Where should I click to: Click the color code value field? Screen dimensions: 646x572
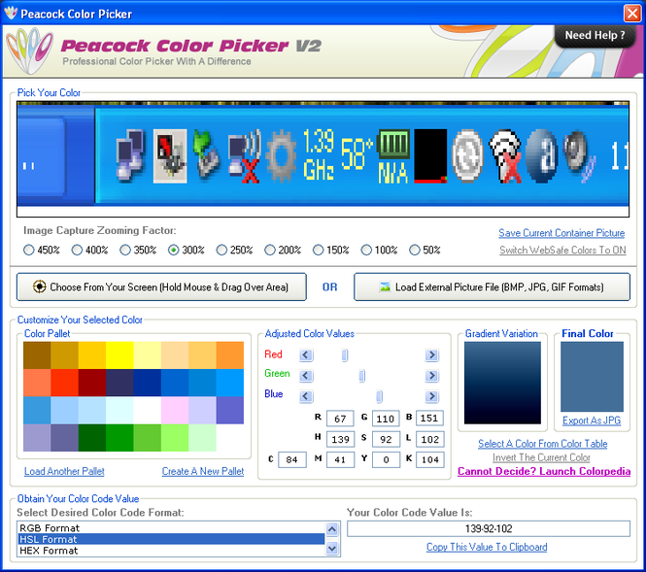pyautogui.click(x=488, y=528)
